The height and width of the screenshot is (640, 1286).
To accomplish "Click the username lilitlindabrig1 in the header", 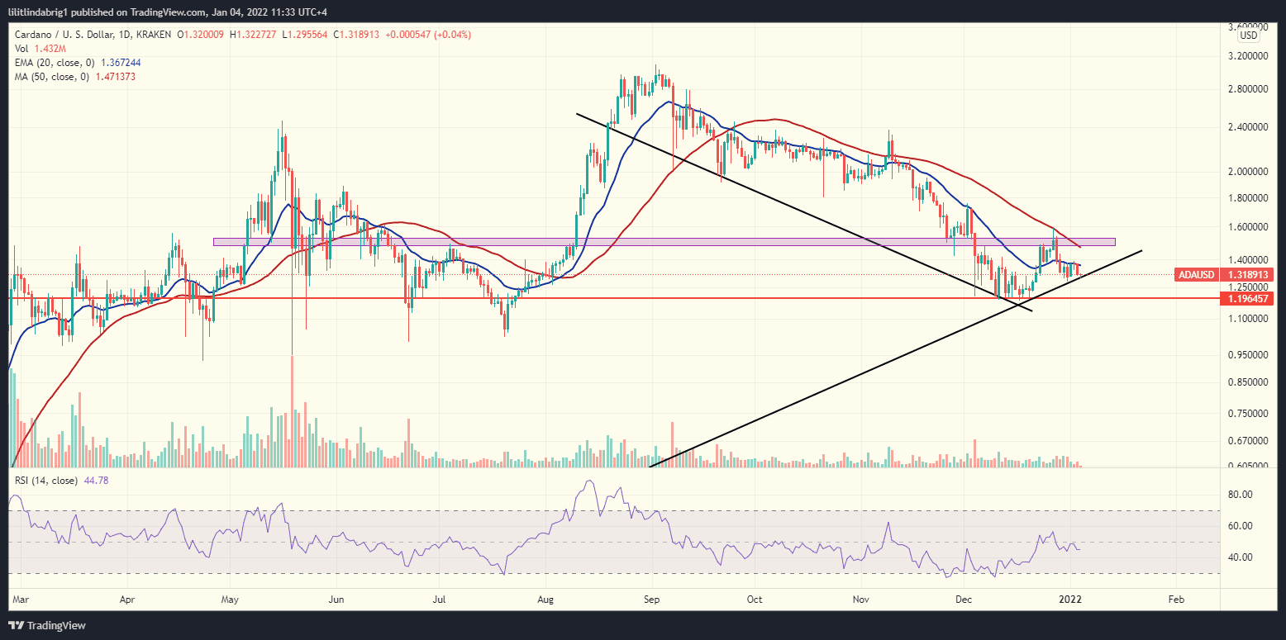I will 40,12.
